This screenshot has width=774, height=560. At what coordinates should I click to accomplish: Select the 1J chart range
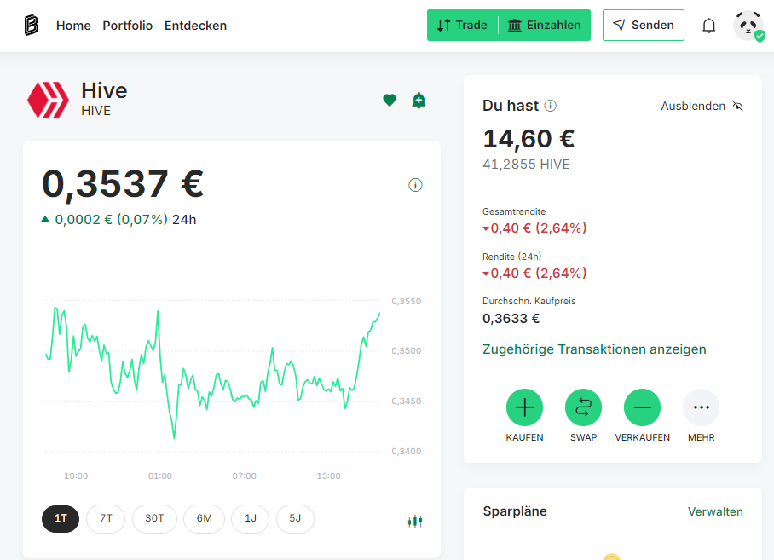tap(251, 518)
